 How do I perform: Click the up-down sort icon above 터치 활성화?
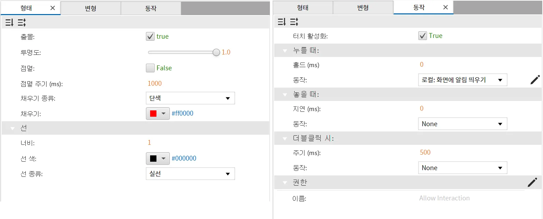tap(294, 22)
